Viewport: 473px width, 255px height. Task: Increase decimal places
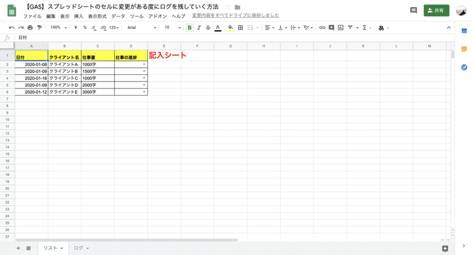(103, 28)
